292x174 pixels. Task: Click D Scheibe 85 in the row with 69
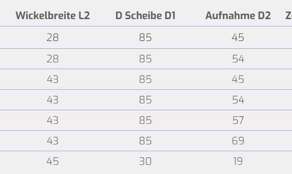[x=146, y=141]
